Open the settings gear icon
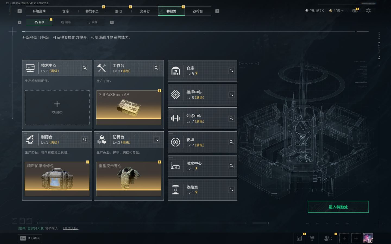The image size is (391, 244). coord(368,11)
